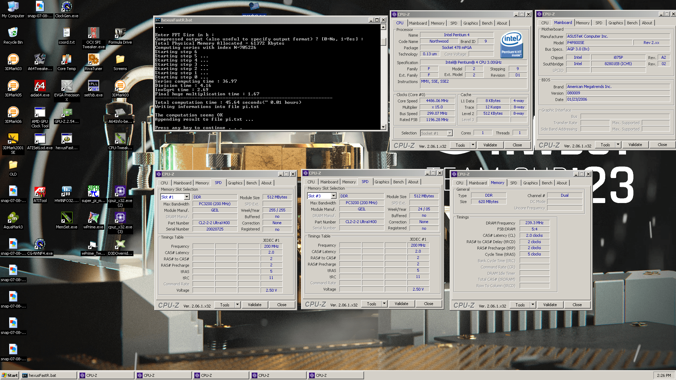The height and width of the screenshot is (380, 676).
Task: Click Close in Memory tab window
Action: (577, 305)
